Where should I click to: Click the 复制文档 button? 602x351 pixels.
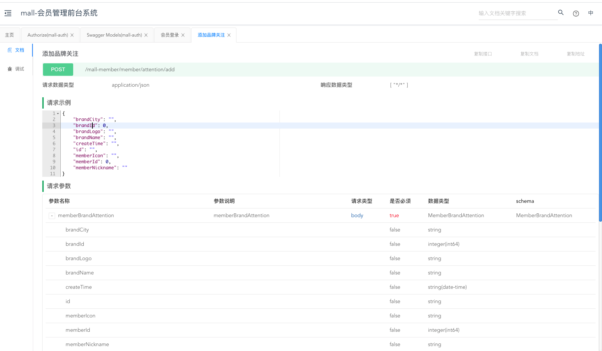click(530, 54)
